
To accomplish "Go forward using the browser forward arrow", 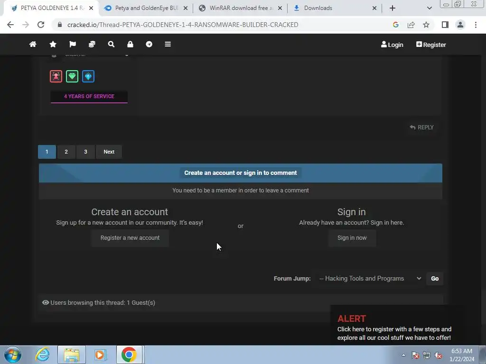I will pos(26,25).
